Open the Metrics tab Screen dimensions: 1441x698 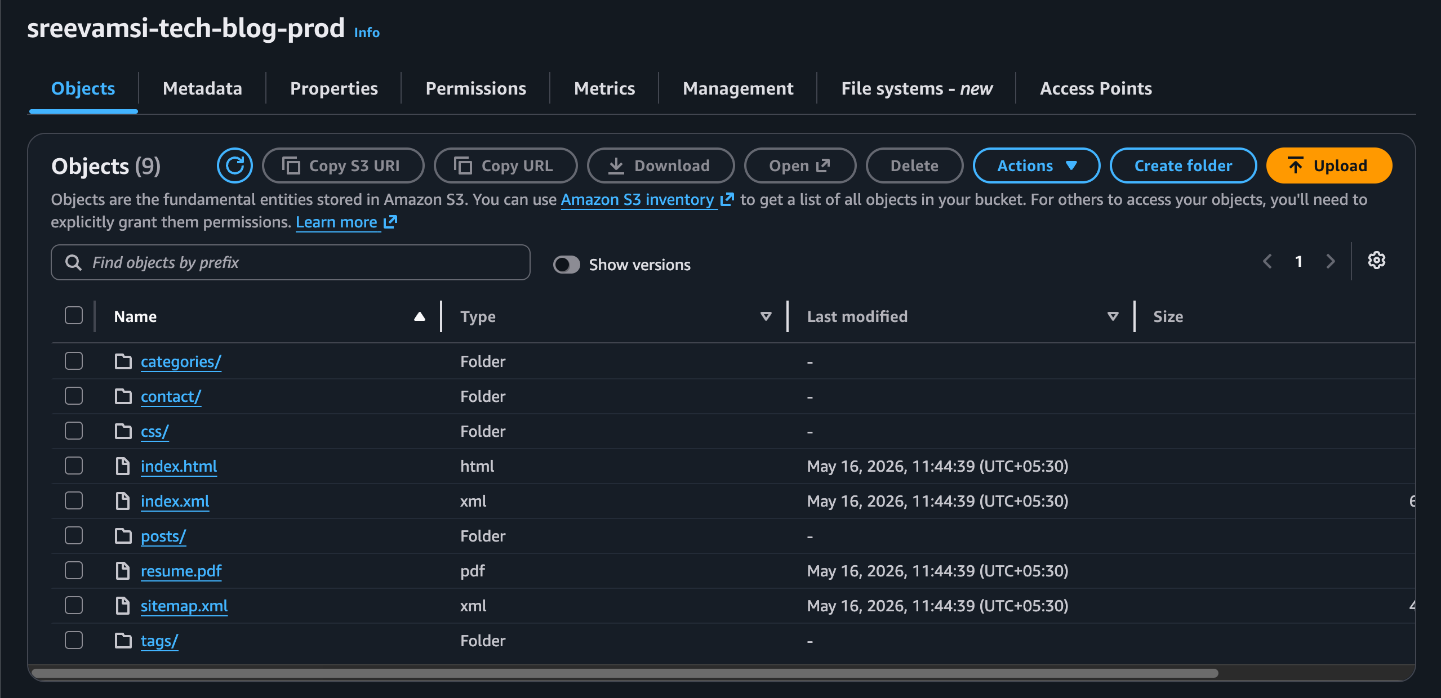(x=604, y=88)
